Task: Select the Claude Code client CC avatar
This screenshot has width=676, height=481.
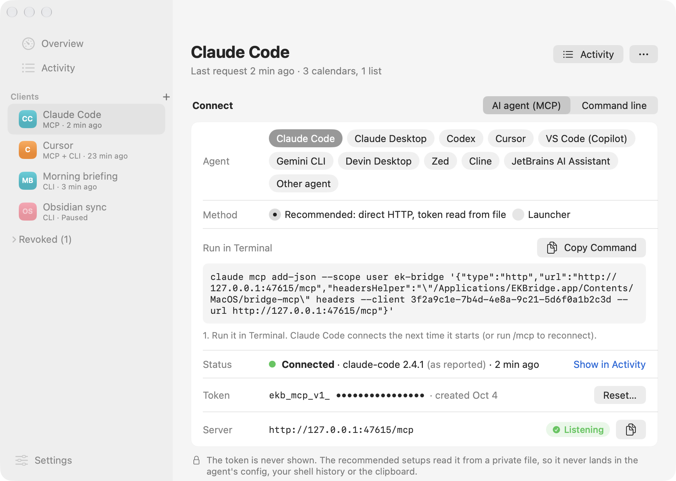Action: click(28, 119)
